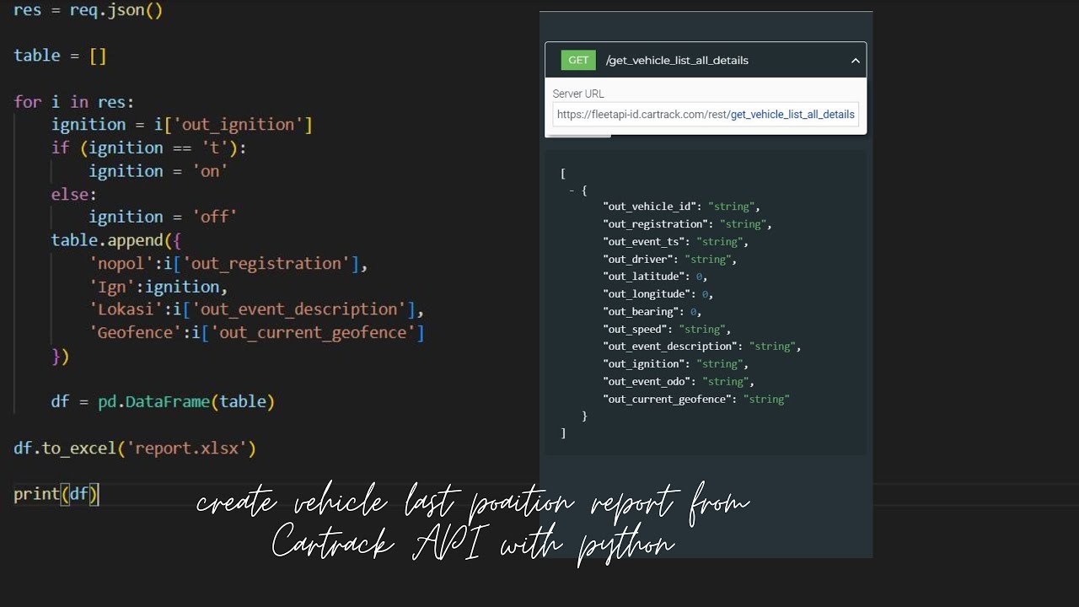Click the Server URL field with fleetapi address
Image resolution: width=1079 pixels, height=607 pixels.
pyautogui.click(x=706, y=115)
